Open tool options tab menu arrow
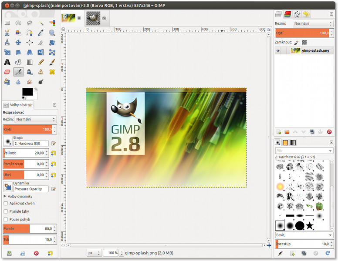The height and width of the screenshot is (261, 338). (x=54, y=105)
